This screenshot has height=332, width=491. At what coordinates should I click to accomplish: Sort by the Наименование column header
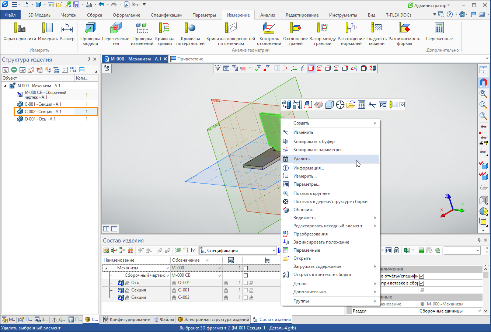[x=136, y=260]
